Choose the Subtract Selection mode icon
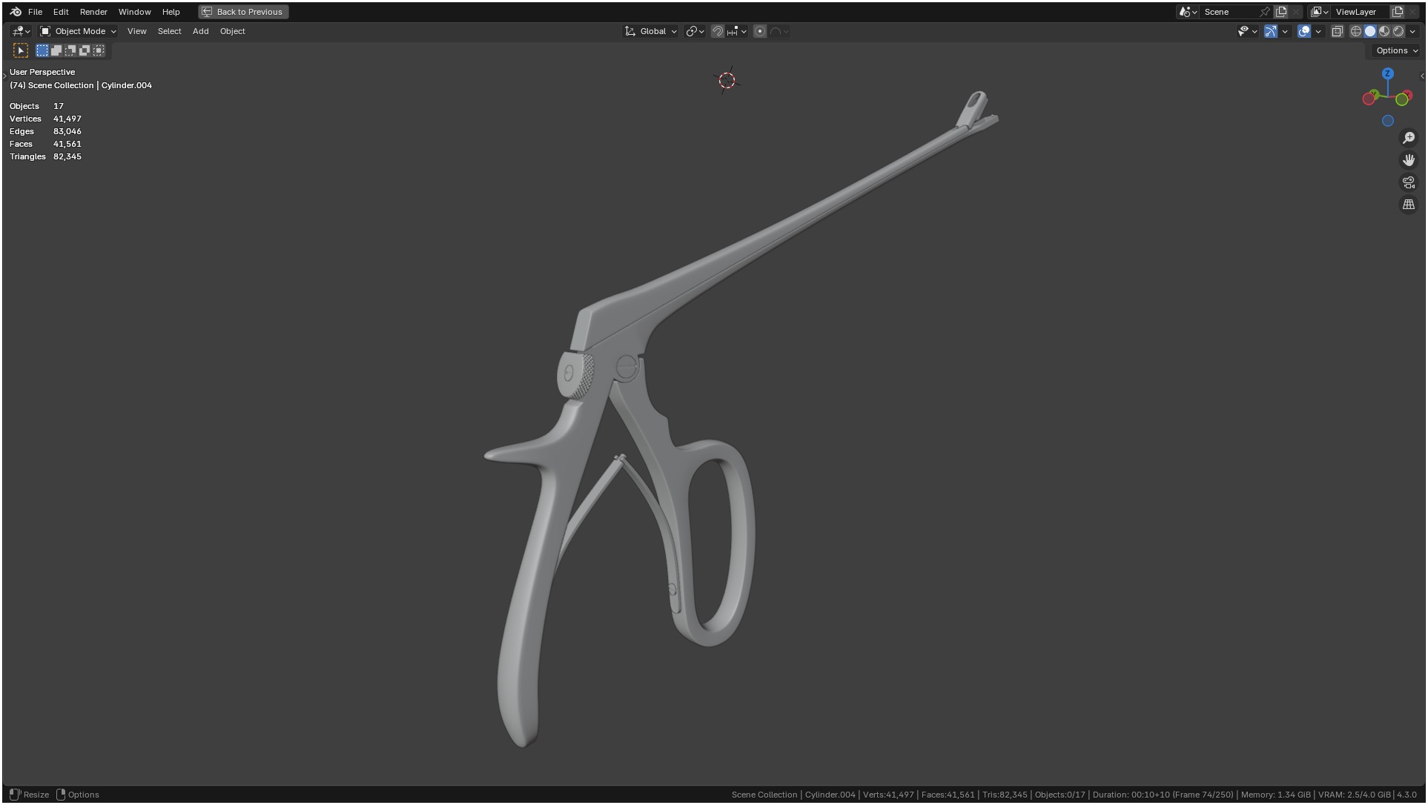 tap(70, 50)
